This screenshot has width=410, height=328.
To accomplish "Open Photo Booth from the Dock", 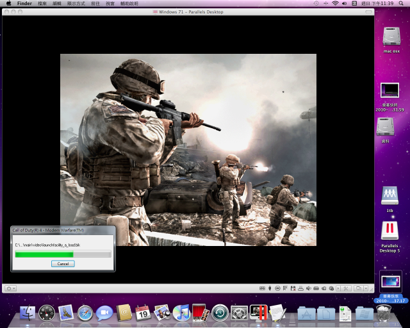I will point(201,313).
